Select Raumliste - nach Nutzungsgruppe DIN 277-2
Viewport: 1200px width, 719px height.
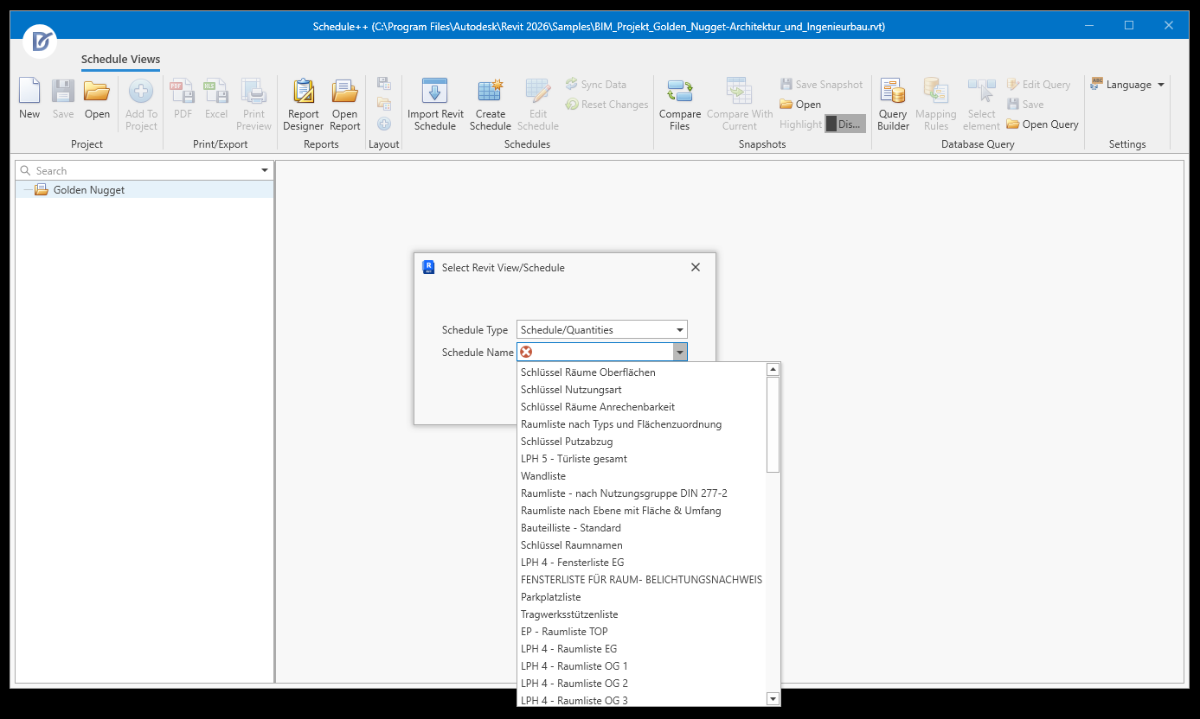pos(642,493)
